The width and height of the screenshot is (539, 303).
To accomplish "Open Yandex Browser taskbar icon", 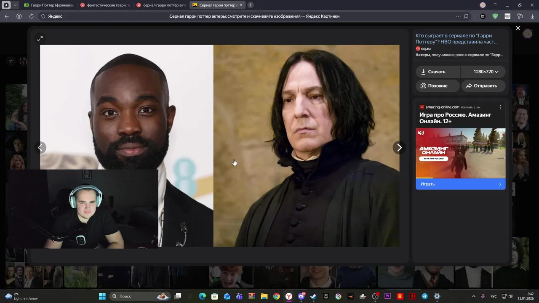I will (x=289, y=296).
